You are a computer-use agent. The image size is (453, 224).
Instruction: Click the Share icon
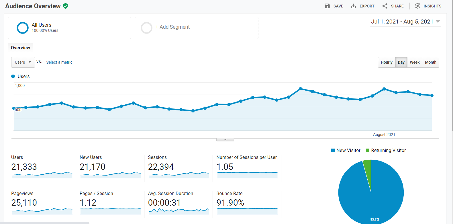[x=385, y=6]
